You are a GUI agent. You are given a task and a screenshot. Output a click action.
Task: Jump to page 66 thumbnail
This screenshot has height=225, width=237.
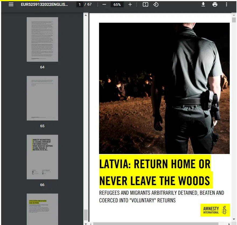point(42,157)
